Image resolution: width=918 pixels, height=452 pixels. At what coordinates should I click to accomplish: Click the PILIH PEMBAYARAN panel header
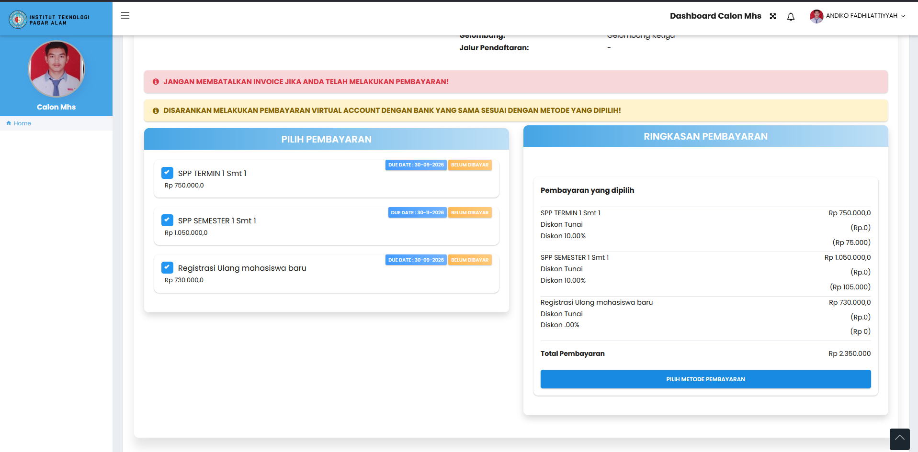[x=327, y=139]
